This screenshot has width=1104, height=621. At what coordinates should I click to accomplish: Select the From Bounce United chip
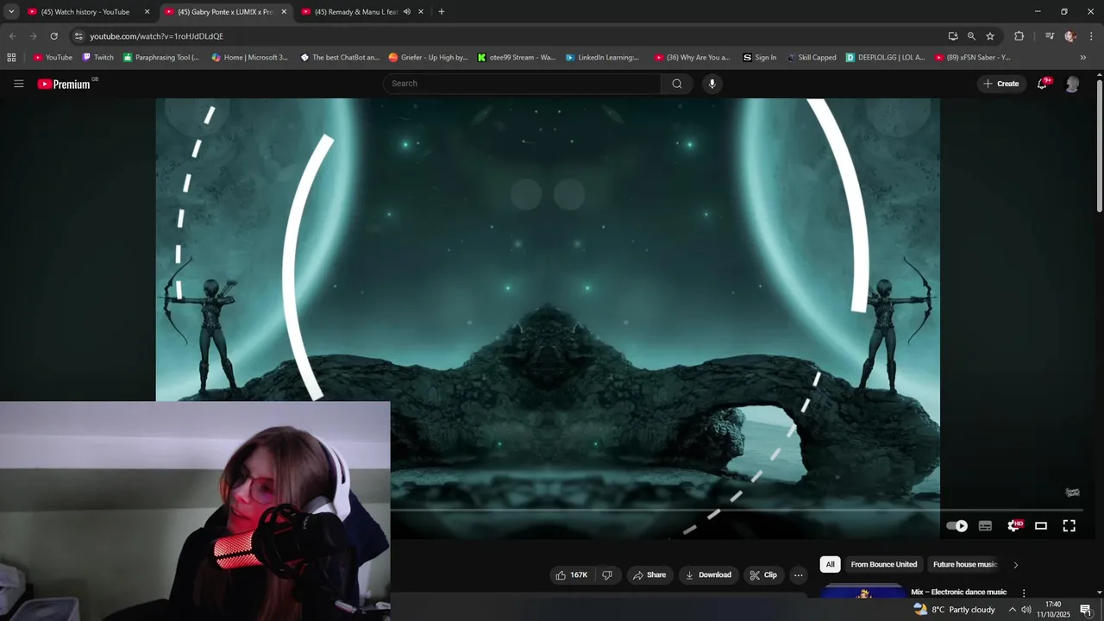click(x=883, y=565)
